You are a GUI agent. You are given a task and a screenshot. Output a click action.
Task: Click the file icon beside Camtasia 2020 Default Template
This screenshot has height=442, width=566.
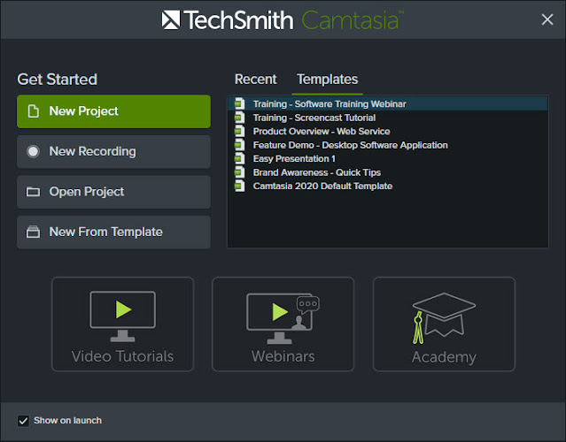point(239,186)
